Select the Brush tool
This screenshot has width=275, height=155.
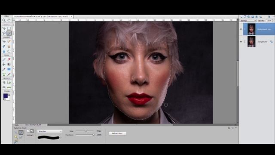tap(4, 59)
